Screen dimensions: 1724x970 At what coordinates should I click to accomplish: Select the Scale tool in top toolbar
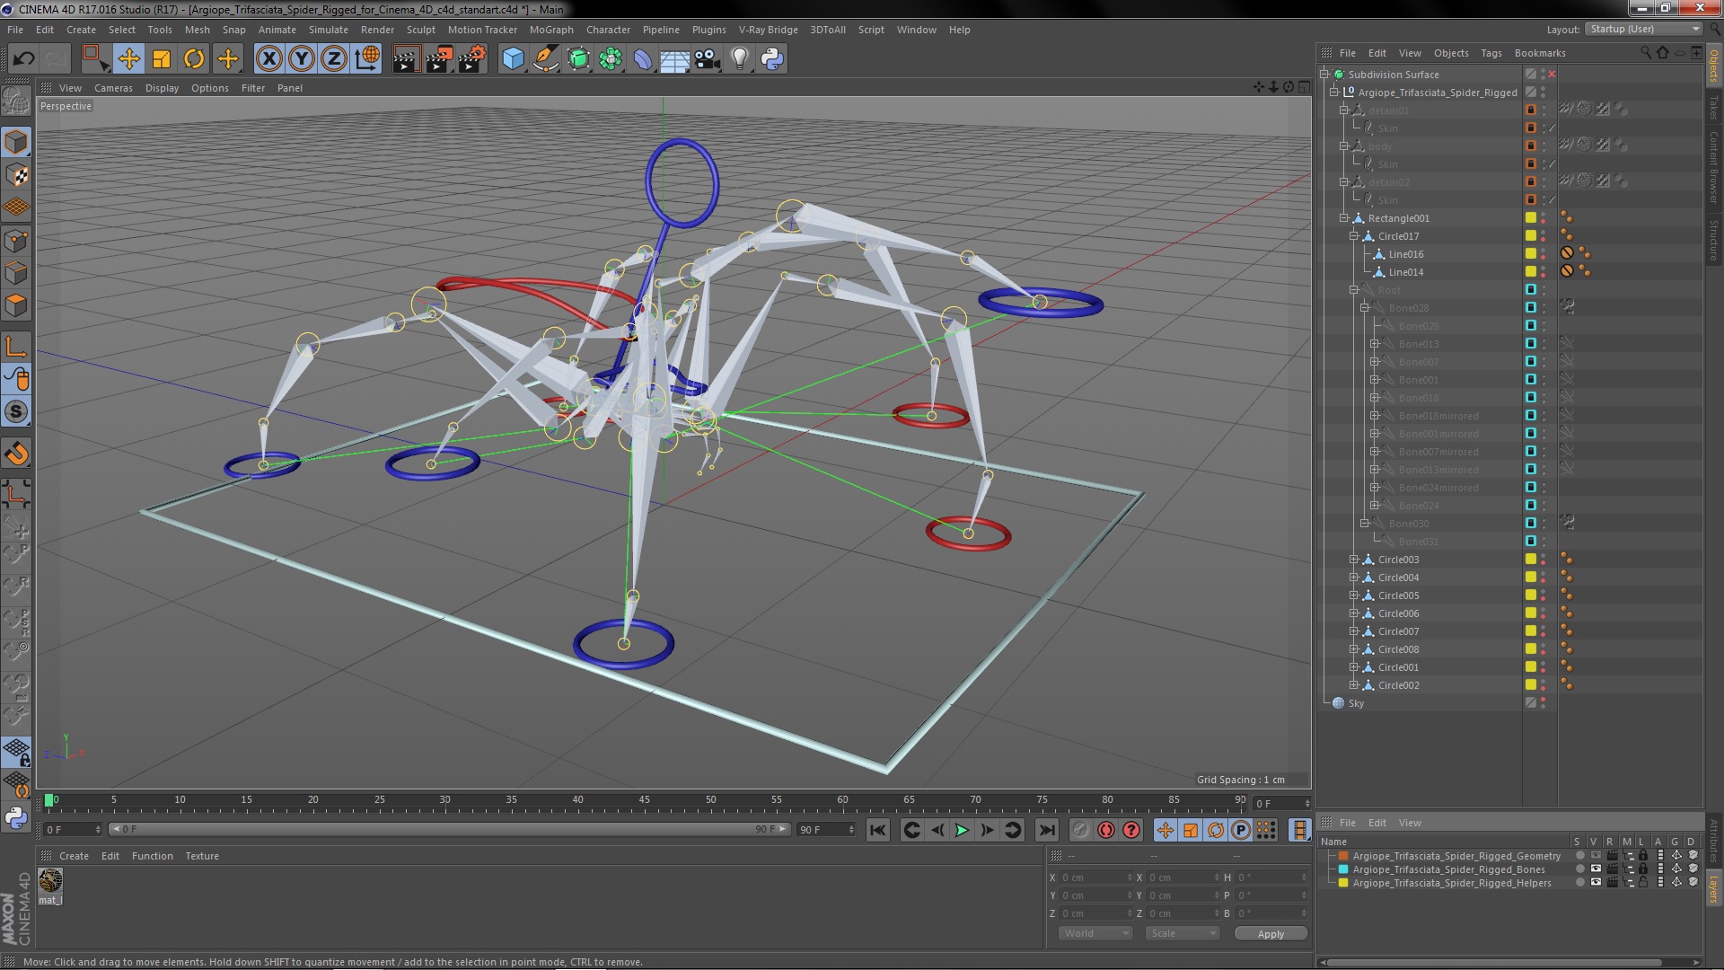click(162, 59)
